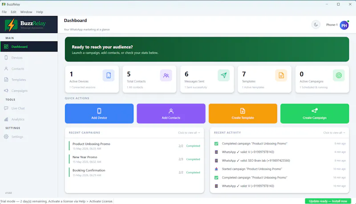Click the Messages Sent paper plane icon

pyautogui.click(x=224, y=75)
